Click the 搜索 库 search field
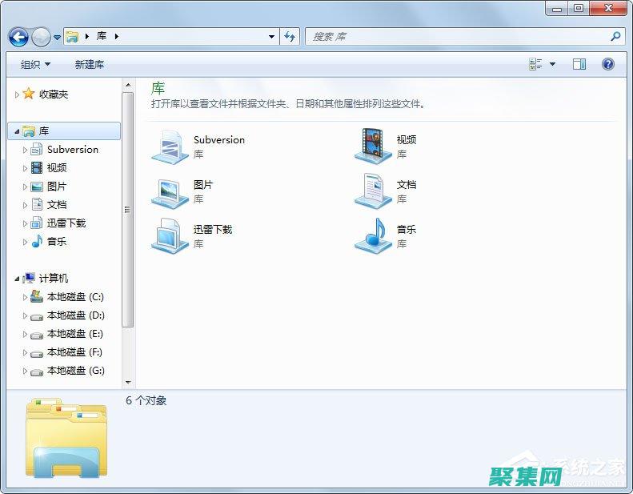Image resolution: width=633 pixels, height=494 pixels. click(456, 37)
